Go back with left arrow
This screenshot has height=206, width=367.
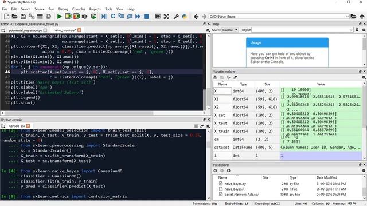click(x=196, y=17)
